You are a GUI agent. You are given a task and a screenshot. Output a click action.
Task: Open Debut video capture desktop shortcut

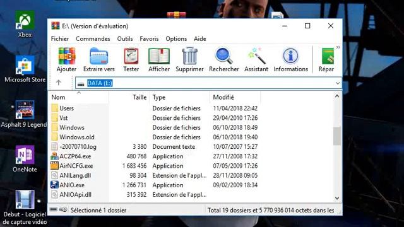click(x=25, y=207)
